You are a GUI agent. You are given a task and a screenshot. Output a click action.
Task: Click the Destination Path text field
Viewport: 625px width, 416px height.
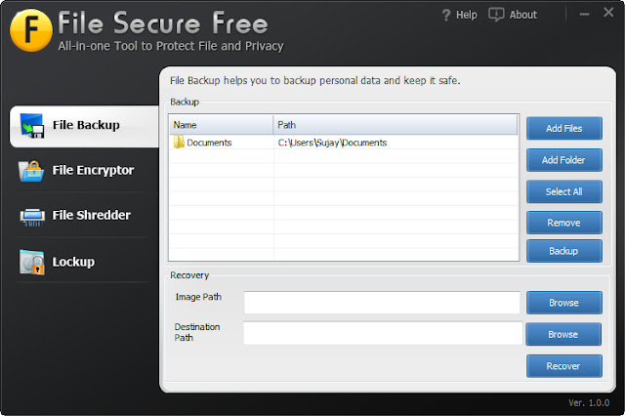click(x=382, y=334)
